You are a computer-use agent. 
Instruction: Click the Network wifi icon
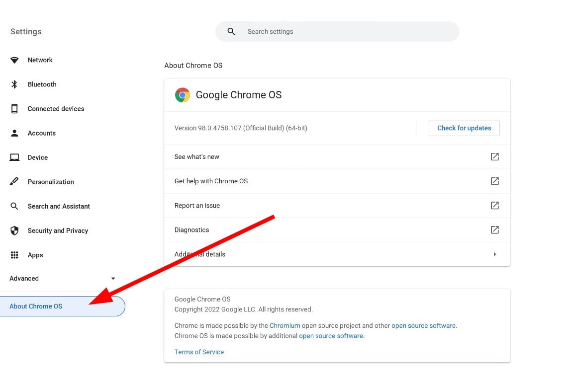[14, 60]
